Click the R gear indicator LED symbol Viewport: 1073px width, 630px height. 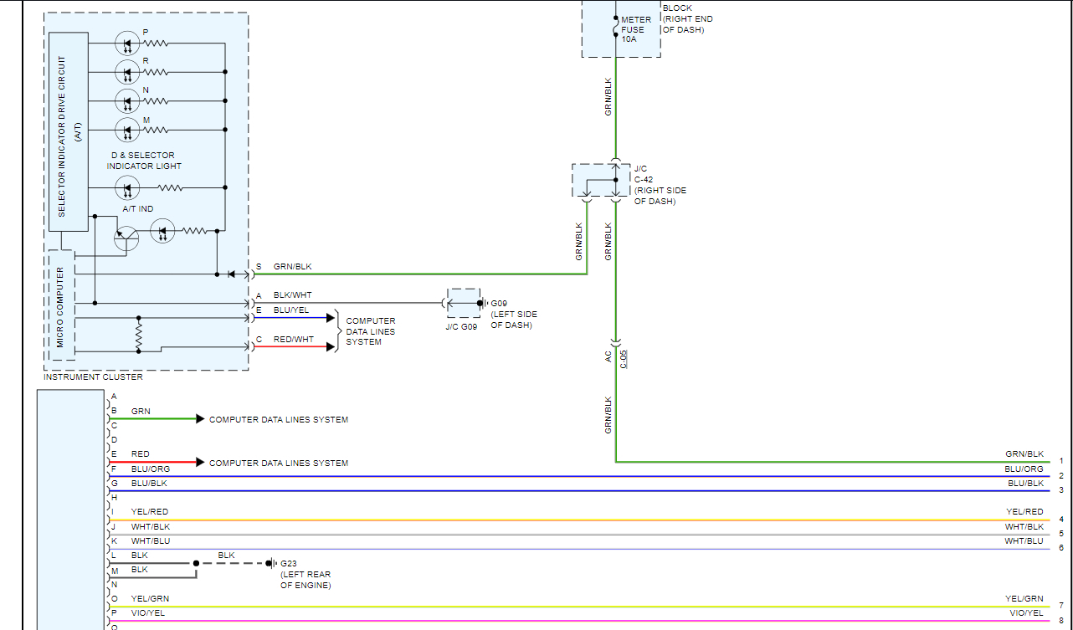pos(126,73)
